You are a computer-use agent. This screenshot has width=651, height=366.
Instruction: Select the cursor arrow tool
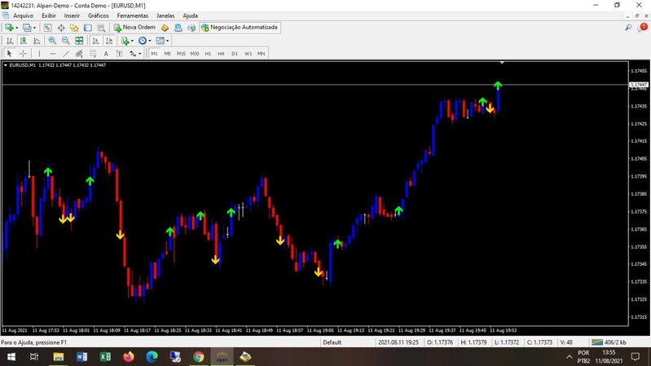pos(9,54)
